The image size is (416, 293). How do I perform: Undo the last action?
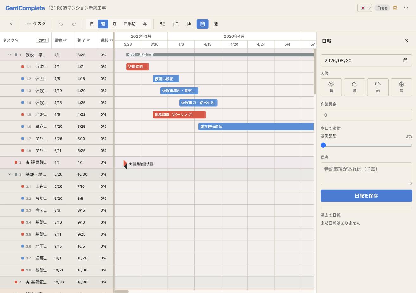coord(61,24)
